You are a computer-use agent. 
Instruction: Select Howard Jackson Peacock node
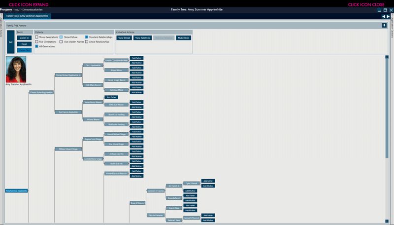point(116,173)
